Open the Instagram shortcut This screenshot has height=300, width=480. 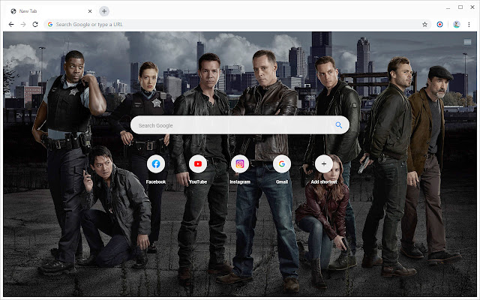click(x=240, y=163)
